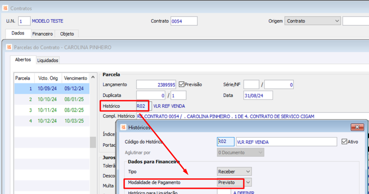Click the Parcela column header

pos(24,78)
